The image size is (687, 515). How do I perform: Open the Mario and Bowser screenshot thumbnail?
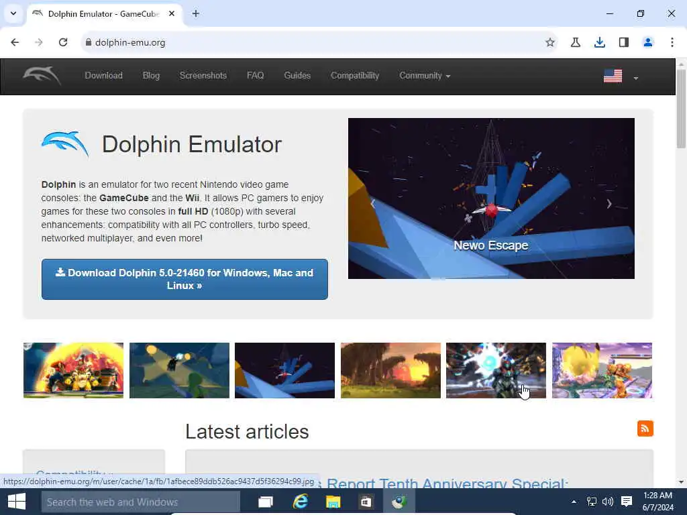(x=73, y=370)
